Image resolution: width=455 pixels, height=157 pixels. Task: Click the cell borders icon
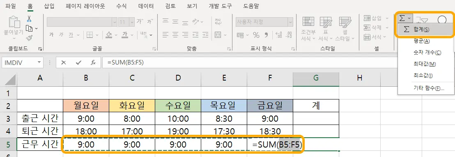(90, 35)
